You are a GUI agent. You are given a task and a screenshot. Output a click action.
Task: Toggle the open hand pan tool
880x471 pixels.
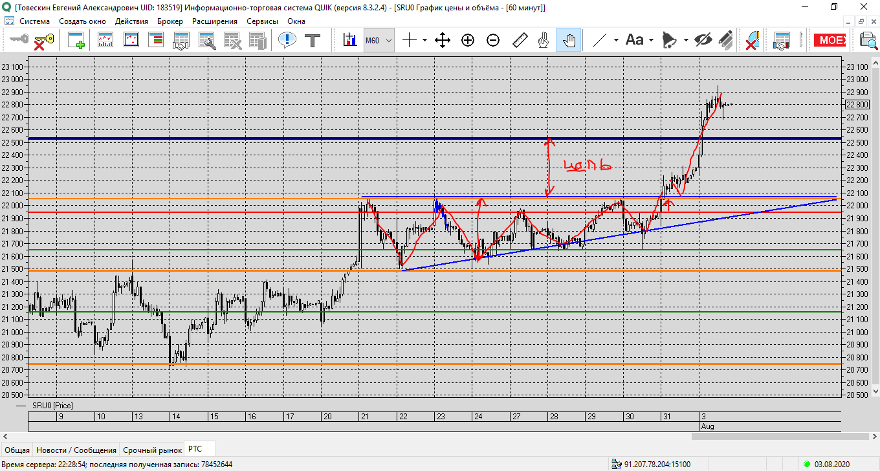coord(569,40)
